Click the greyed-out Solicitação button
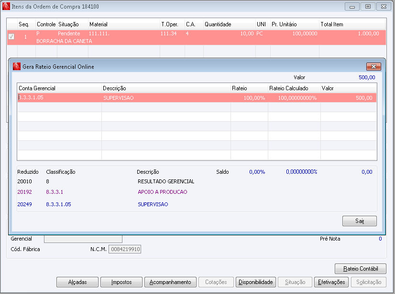Viewport: 395px width, 294px height. (x=369, y=282)
